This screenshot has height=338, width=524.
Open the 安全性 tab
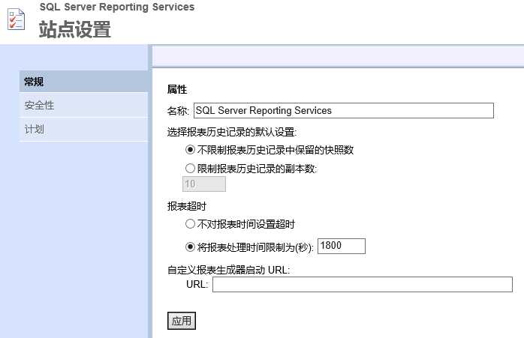[83, 106]
